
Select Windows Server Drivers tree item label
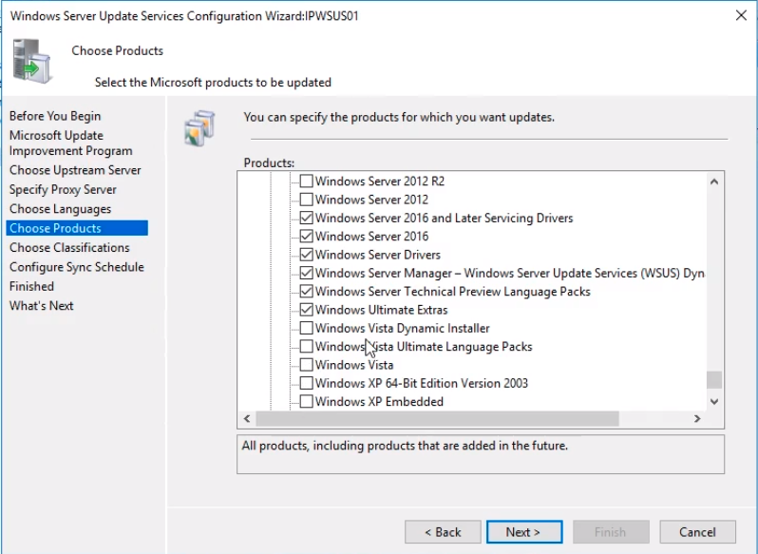tap(377, 255)
